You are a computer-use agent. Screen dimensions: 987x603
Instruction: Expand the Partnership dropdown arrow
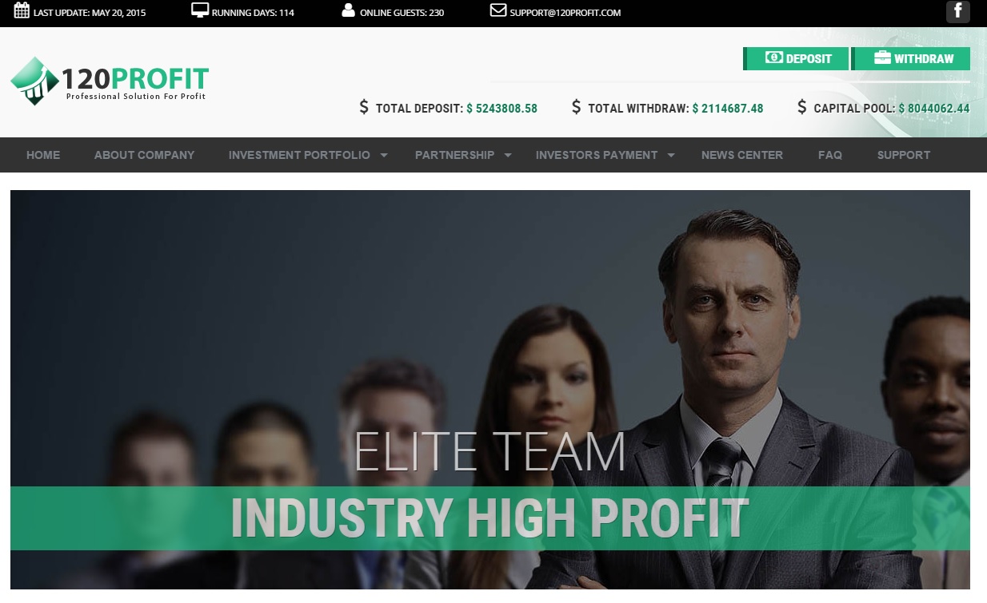[508, 156]
